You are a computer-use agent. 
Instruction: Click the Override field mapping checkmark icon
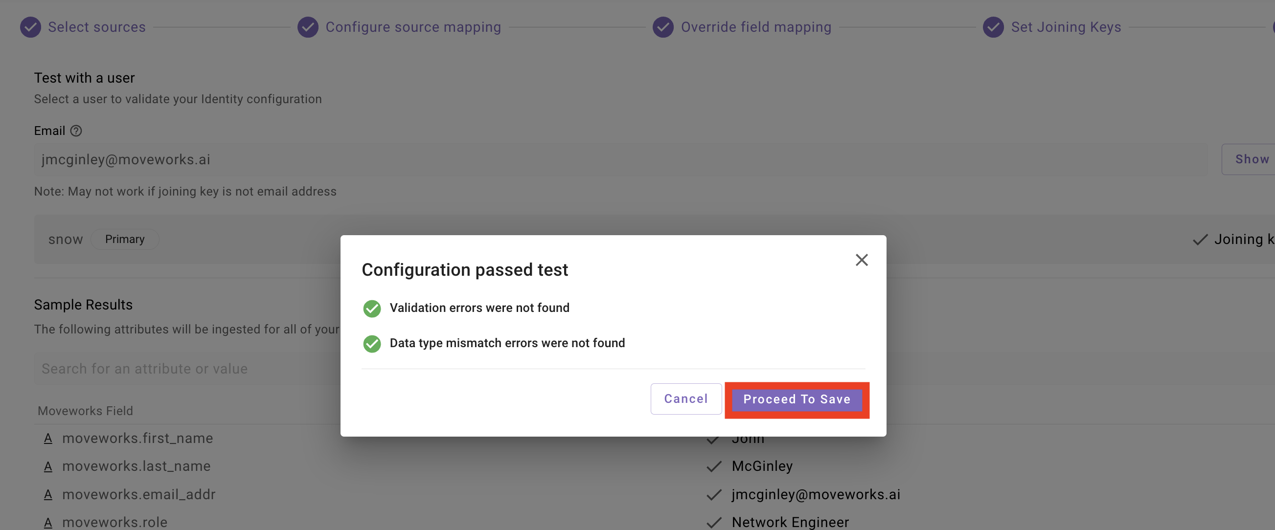click(x=663, y=27)
